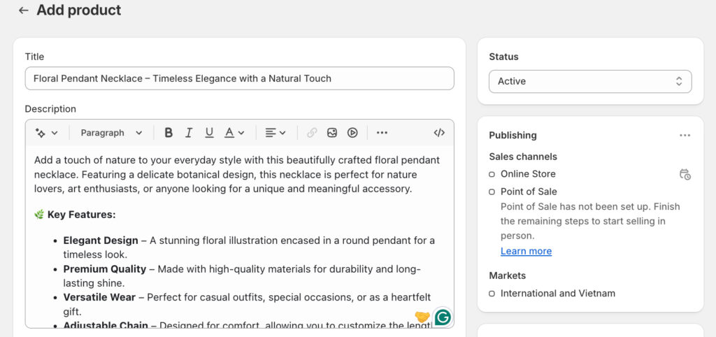Image resolution: width=716 pixels, height=337 pixels.
Task: Open the text color picker
Action: [234, 133]
